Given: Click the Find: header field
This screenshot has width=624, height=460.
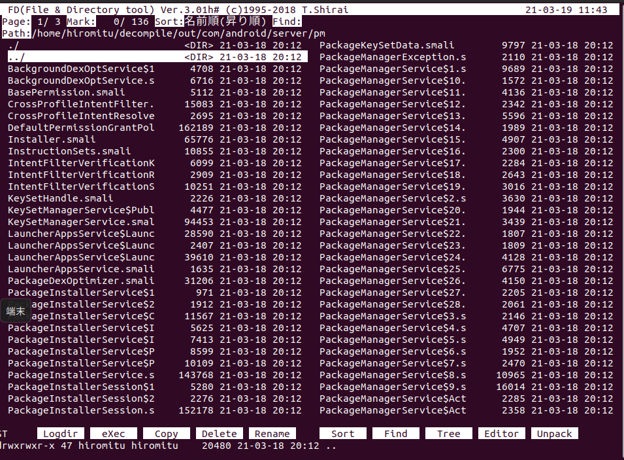Looking at the screenshot, I should point(287,22).
